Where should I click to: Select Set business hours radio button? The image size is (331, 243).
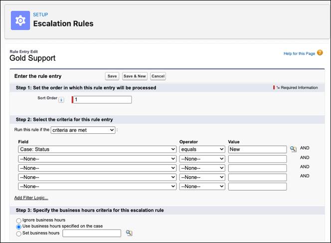(x=18, y=234)
